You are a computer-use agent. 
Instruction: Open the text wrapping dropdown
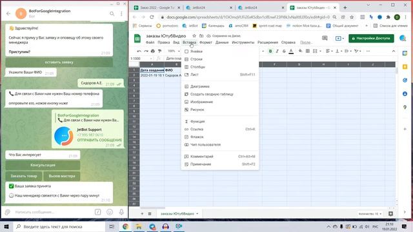click(x=348, y=51)
